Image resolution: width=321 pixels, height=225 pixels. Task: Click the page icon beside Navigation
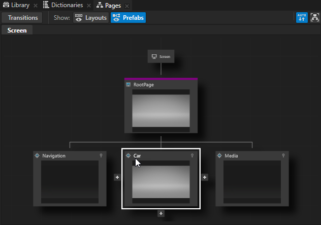(x=37, y=156)
